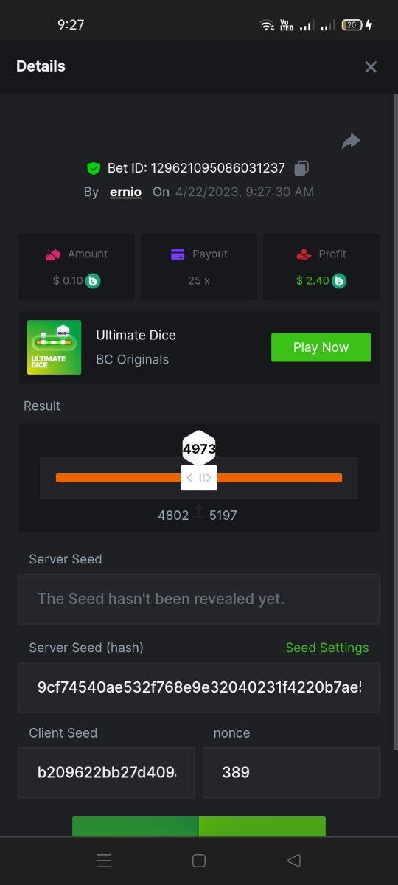Tap the Android home navigation button

click(198, 861)
